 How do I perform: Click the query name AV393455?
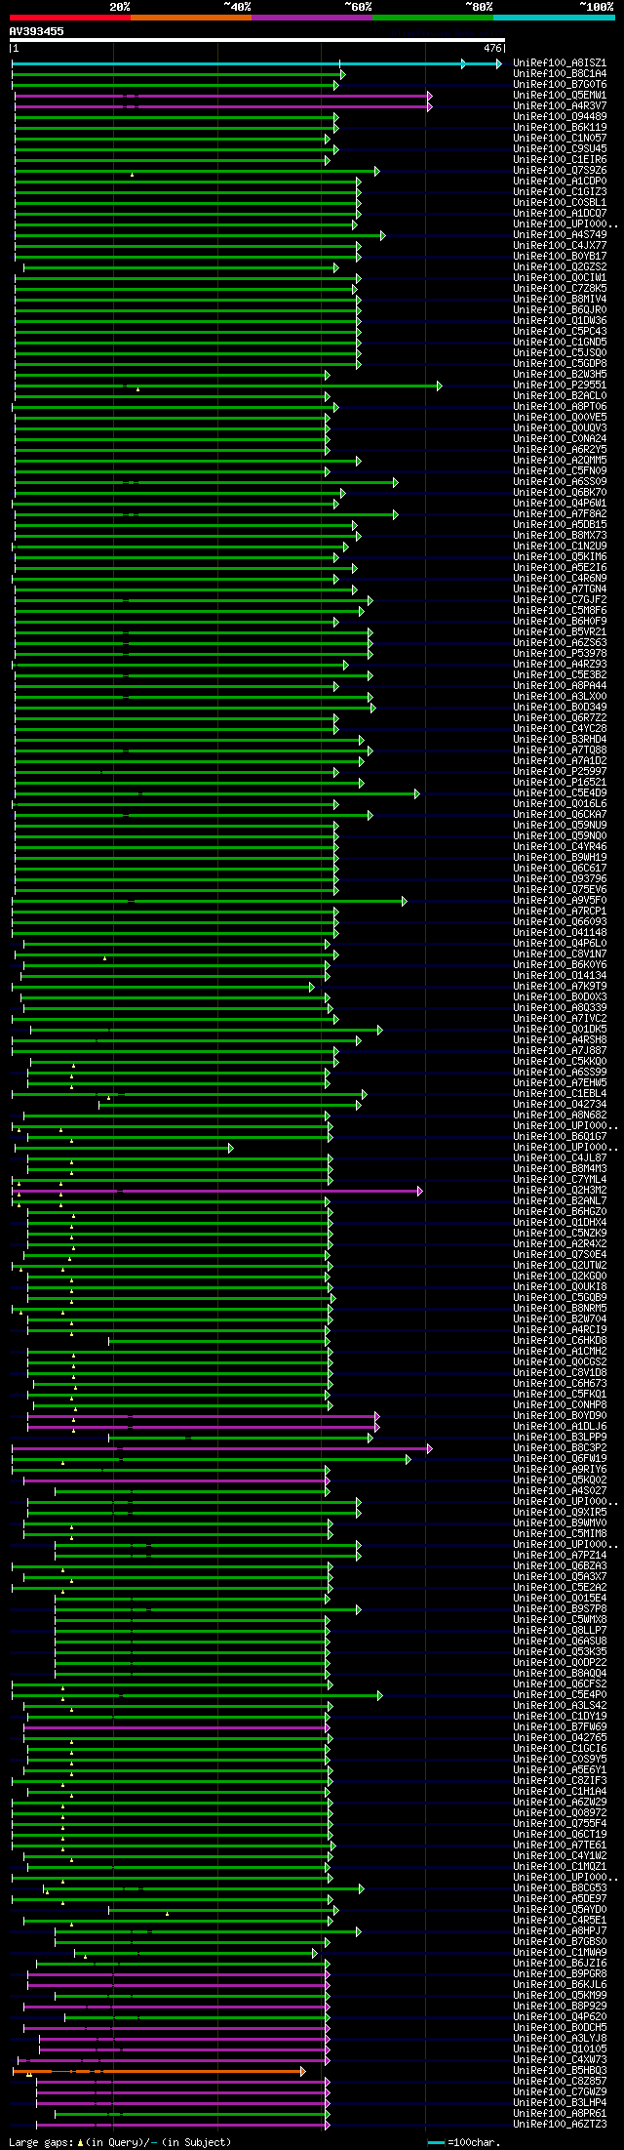coord(37,31)
